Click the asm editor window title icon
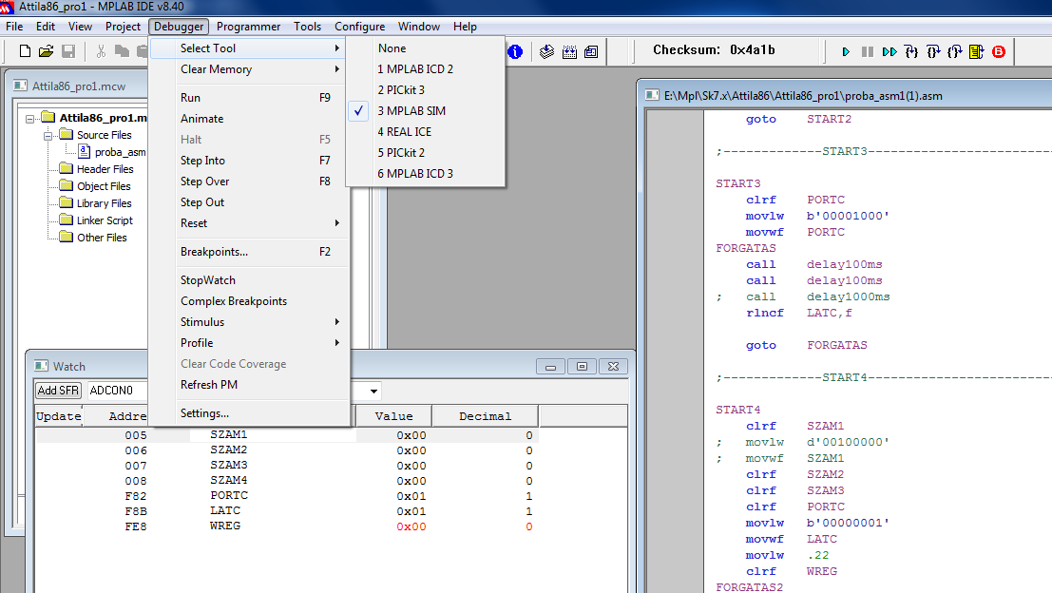 point(652,95)
